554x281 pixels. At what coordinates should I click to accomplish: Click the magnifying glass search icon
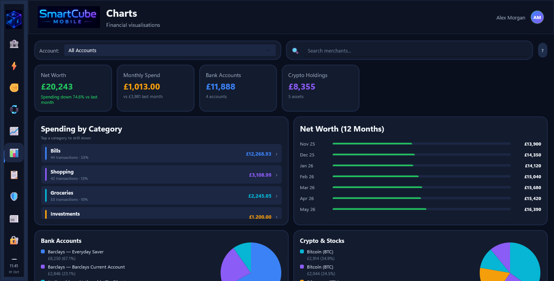[295, 51]
